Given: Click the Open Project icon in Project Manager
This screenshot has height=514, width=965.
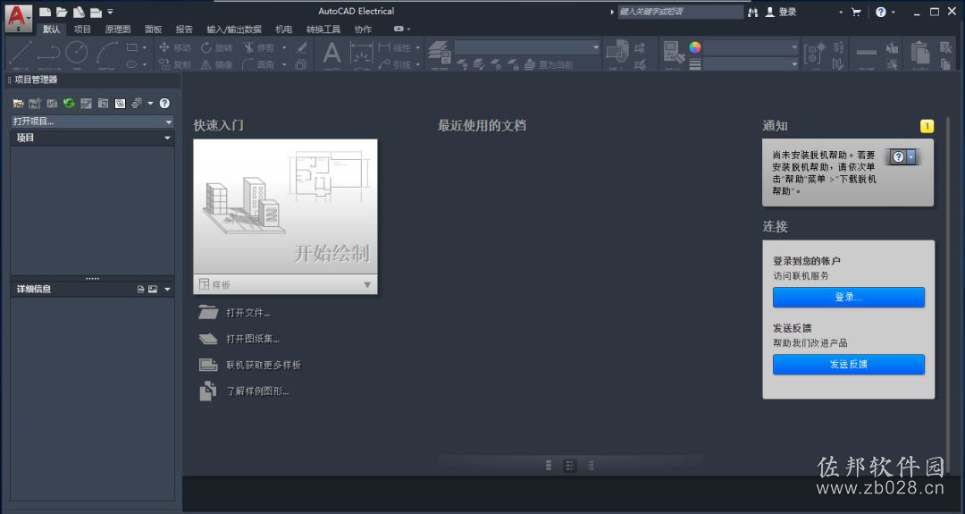Looking at the screenshot, I should point(18,104).
